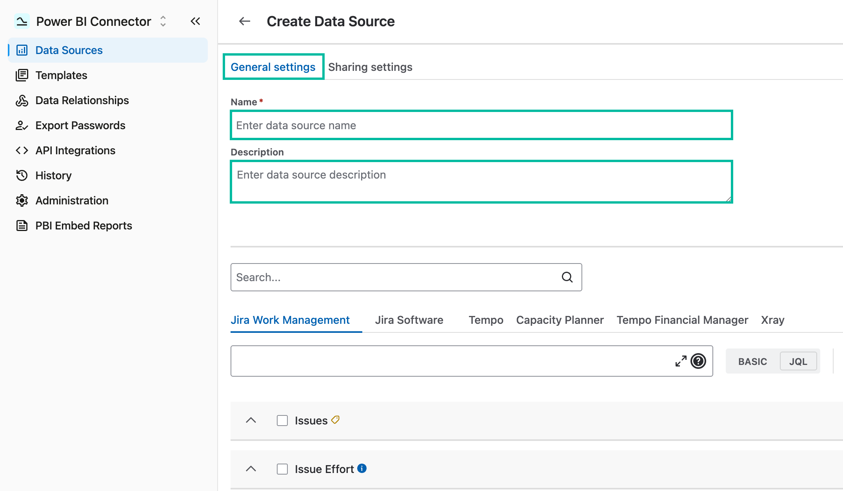The height and width of the screenshot is (491, 843).
Task: Click the Data Sources chart icon
Action: [x=22, y=50]
